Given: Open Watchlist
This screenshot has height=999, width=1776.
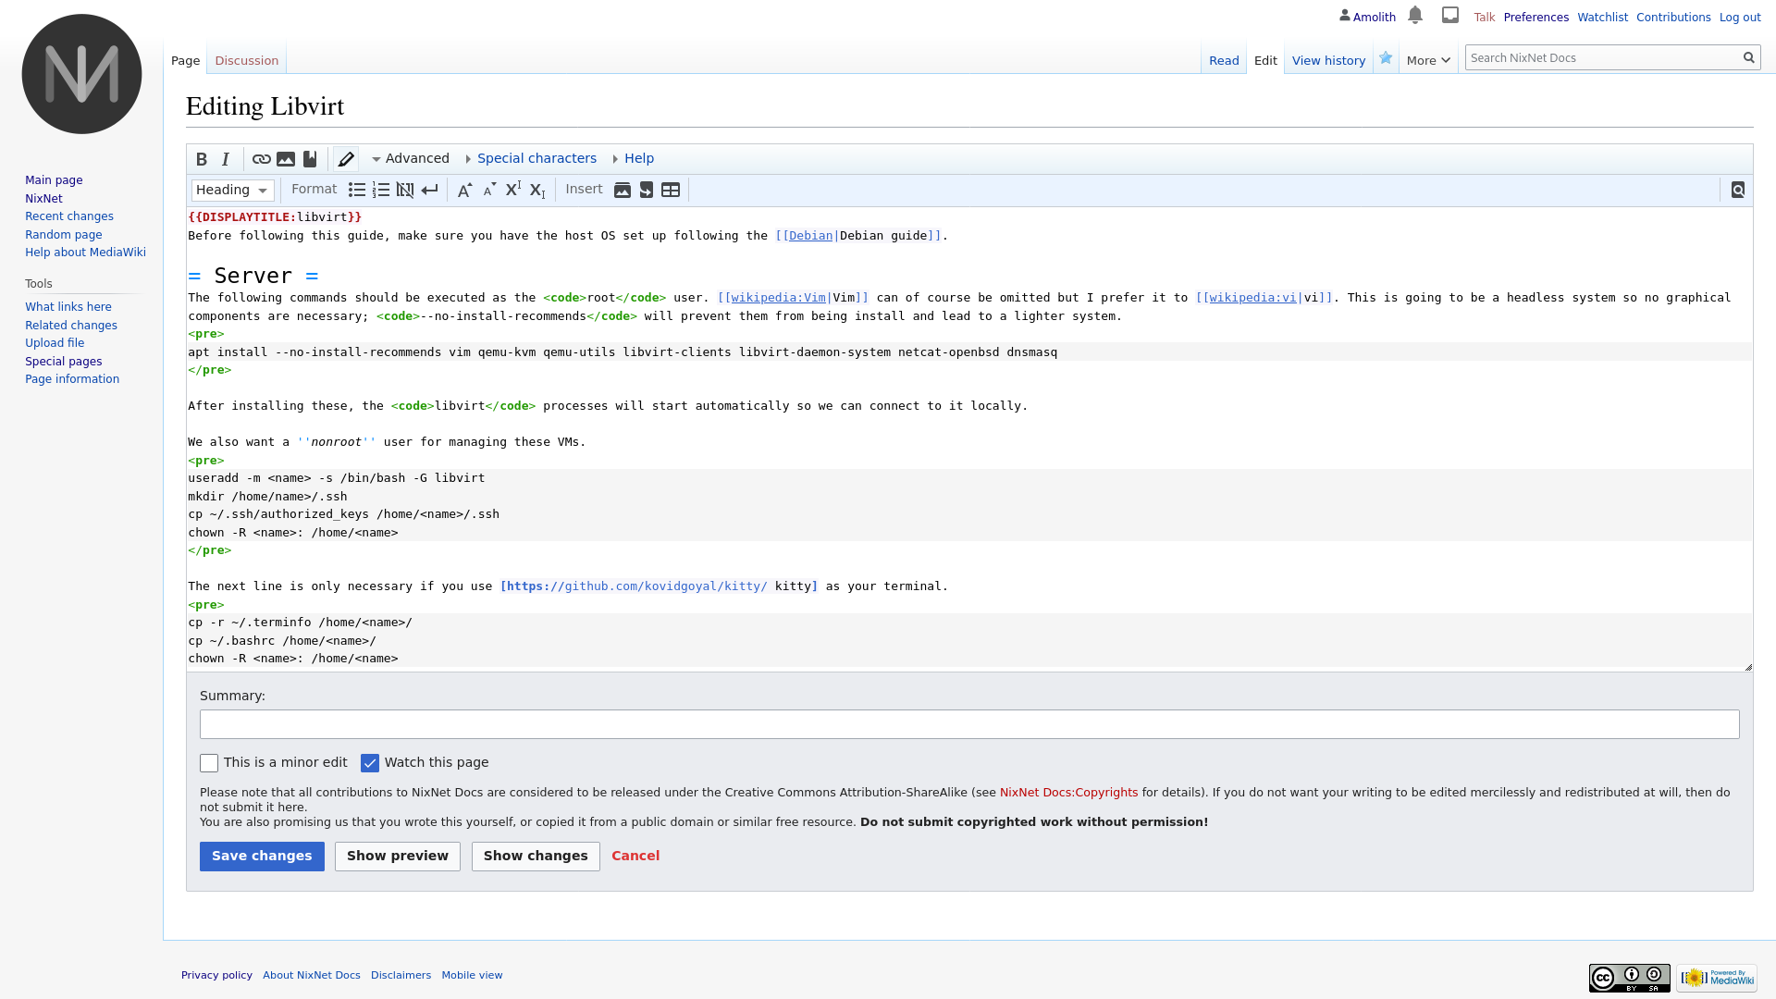Looking at the screenshot, I should (1602, 18).
